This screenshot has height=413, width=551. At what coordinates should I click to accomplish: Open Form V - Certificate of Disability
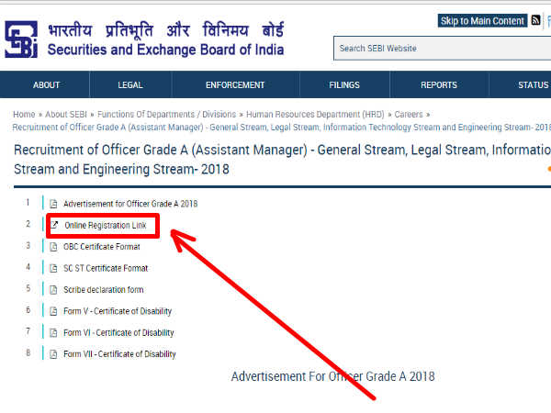click(118, 311)
